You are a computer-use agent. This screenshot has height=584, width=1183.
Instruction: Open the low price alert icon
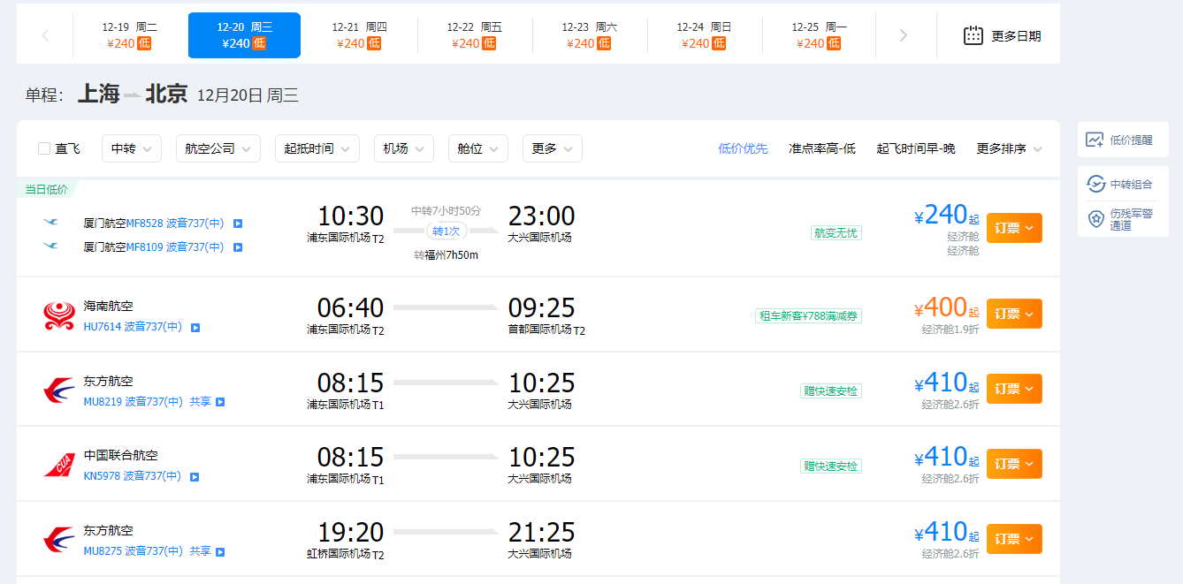1095,140
